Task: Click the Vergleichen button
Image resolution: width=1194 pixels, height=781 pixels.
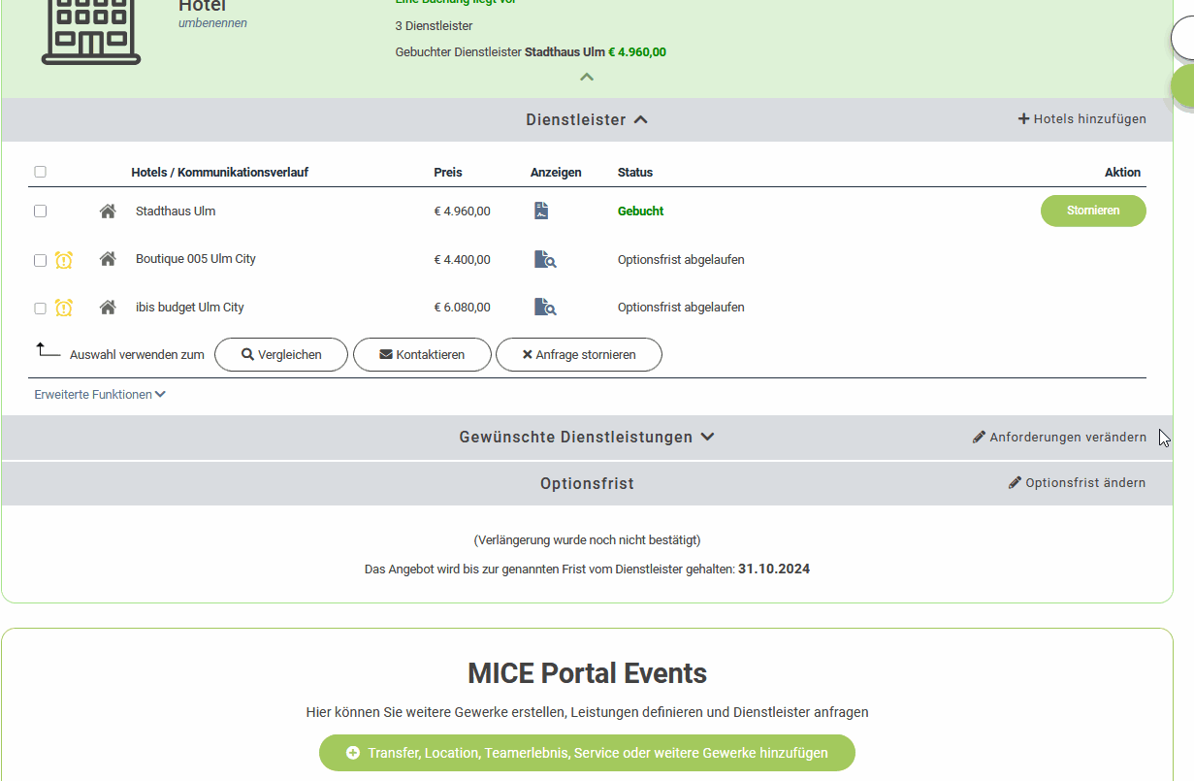Action: pyautogui.click(x=281, y=355)
